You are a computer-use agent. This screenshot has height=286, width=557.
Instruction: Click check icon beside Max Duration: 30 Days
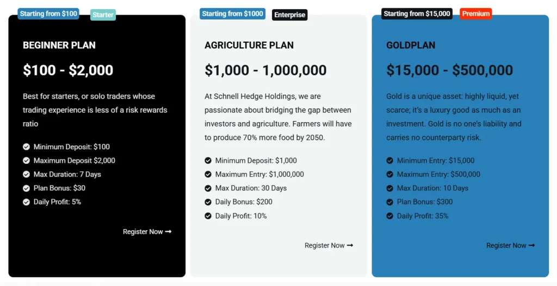pos(208,188)
